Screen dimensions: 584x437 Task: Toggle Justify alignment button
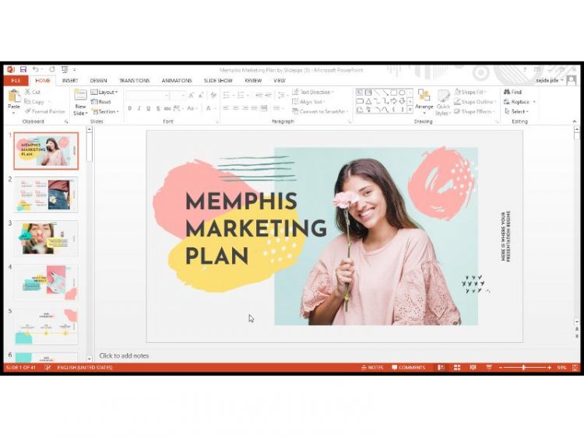click(x=254, y=108)
